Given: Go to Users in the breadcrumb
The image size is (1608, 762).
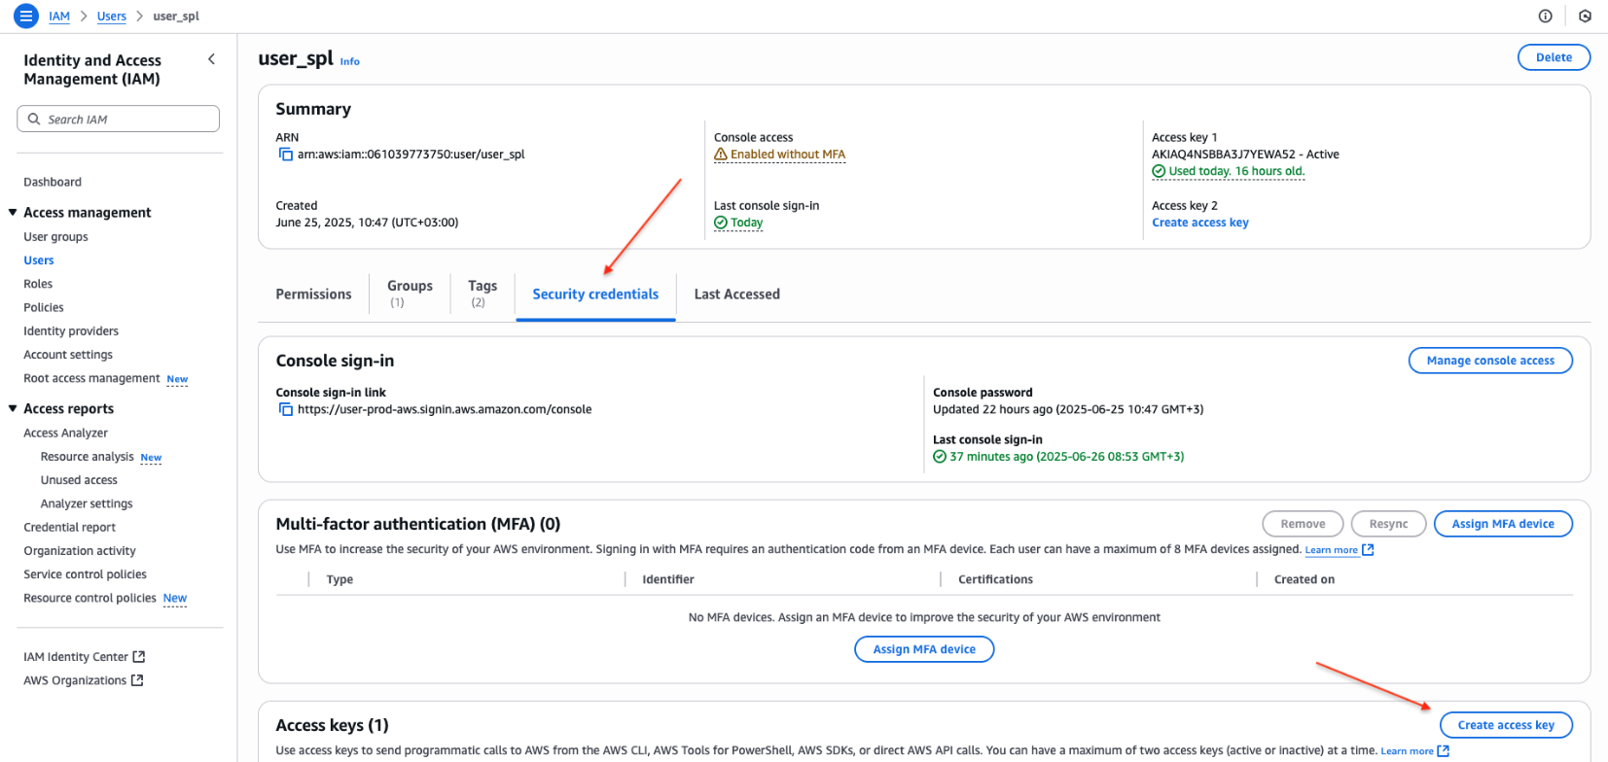Looking at the screenshot, I should [112, 17].
